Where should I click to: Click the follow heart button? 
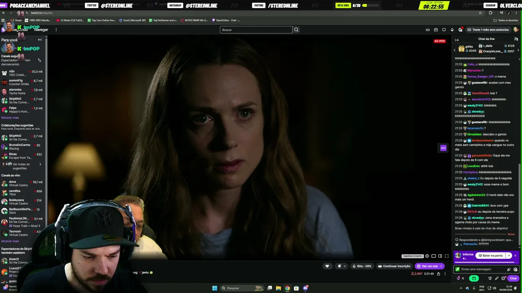click(327, 266)
